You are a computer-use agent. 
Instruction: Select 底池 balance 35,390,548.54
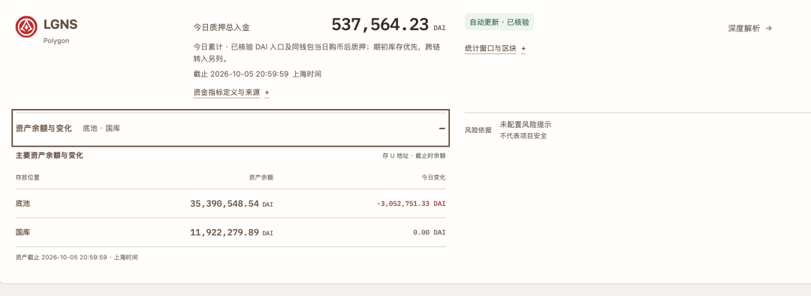coord(225,204)
